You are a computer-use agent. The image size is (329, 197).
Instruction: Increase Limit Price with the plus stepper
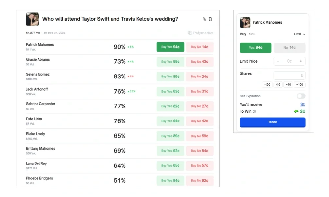click(x=301, y=61)
